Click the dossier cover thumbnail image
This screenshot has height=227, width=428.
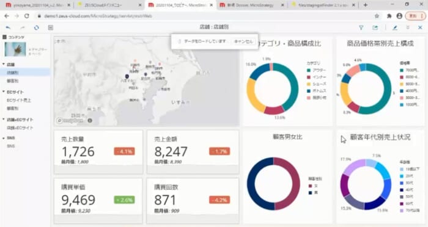[x=15, y=49]
